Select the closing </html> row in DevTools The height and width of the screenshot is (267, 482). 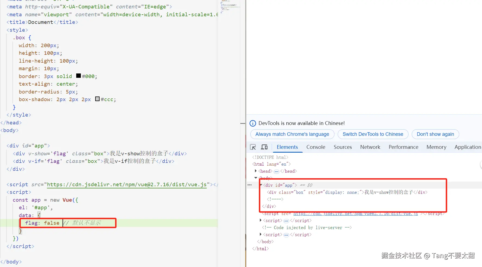[x=260, y=249]
